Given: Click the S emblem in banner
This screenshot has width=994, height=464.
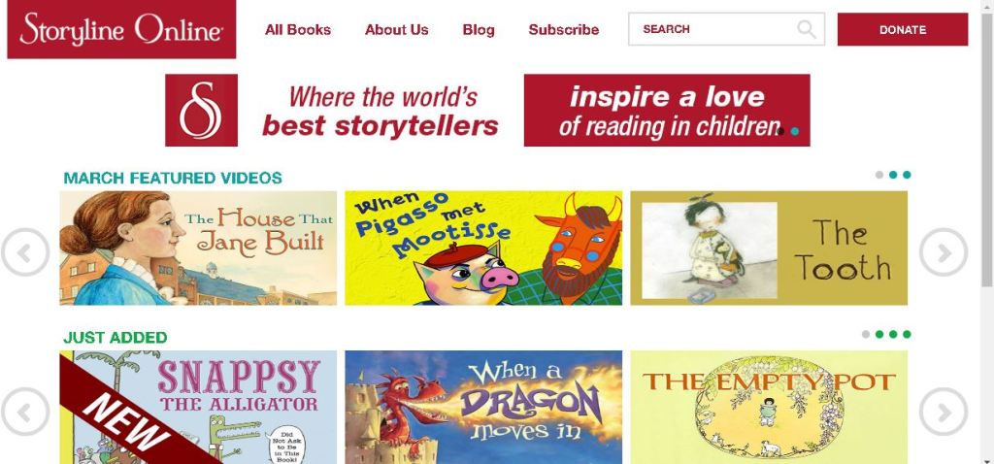Looking at the screenshot, I should 201,110.
